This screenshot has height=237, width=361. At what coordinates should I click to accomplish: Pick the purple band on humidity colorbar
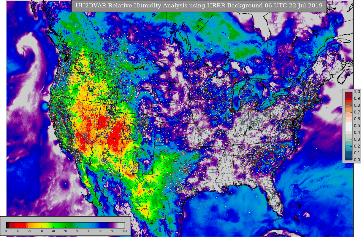pyautogui.click(x=113, y=225)
